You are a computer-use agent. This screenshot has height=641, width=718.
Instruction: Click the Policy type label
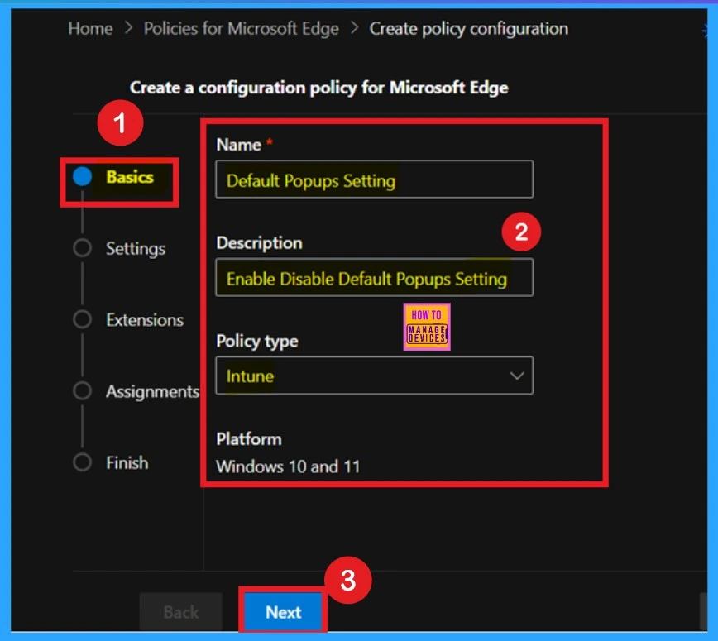[x=257, y=342]
